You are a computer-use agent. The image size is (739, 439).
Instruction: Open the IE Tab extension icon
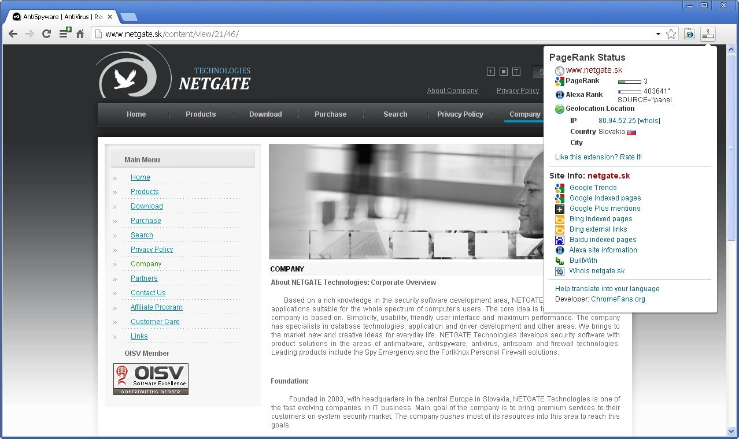point(689,34)
